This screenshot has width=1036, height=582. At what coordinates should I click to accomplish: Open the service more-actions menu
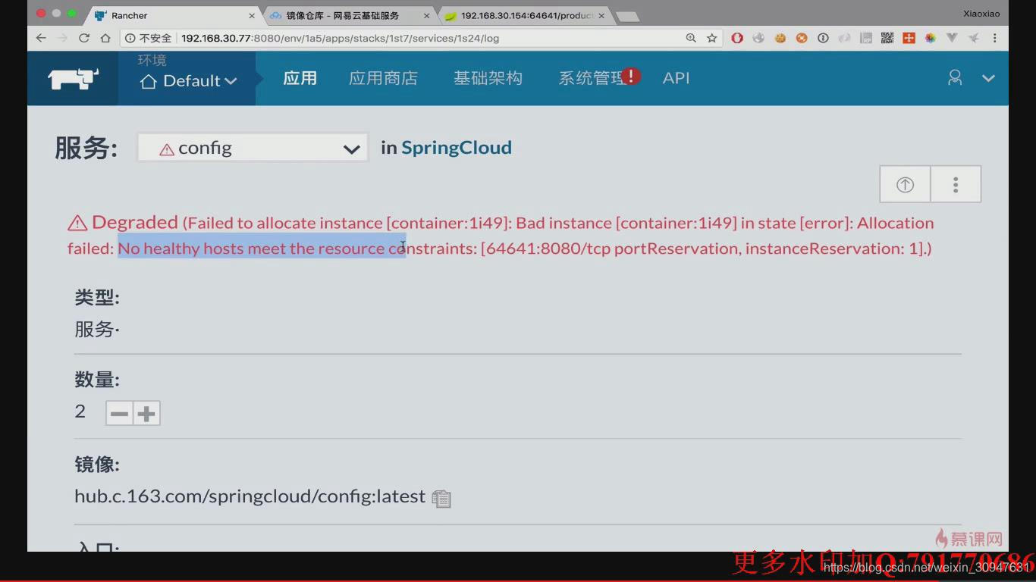tap(956, 184)
